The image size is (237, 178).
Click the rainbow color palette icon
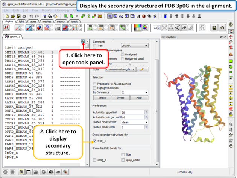138,28
